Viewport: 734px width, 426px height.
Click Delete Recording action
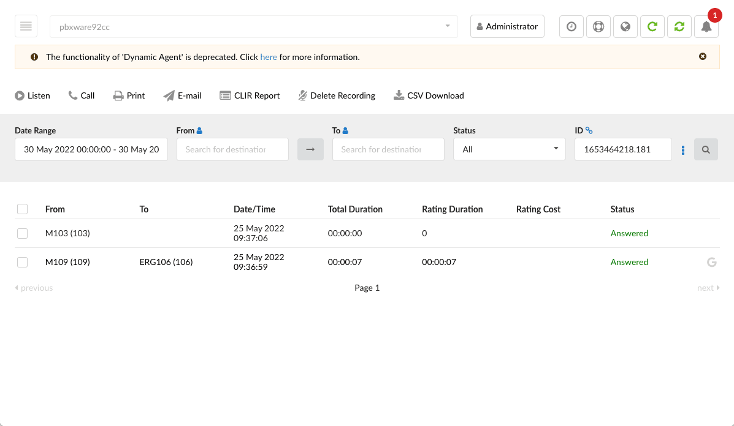tap(337, 95)
